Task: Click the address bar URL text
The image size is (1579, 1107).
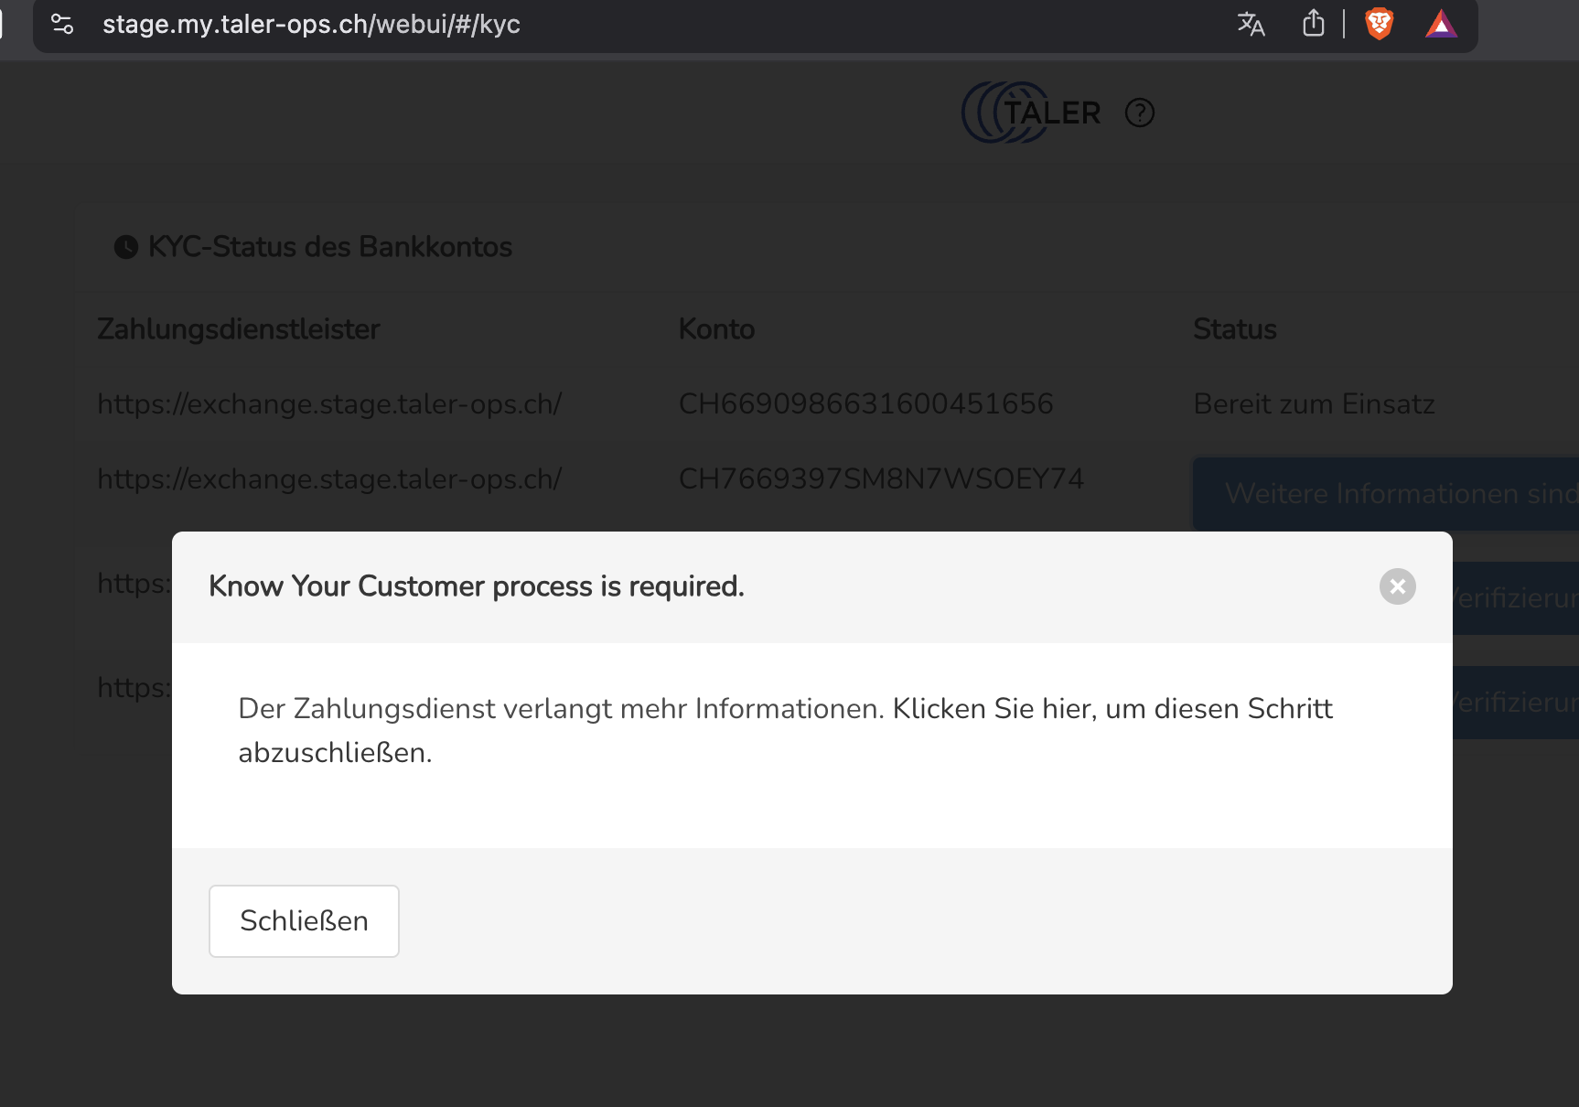Action: 311,25
